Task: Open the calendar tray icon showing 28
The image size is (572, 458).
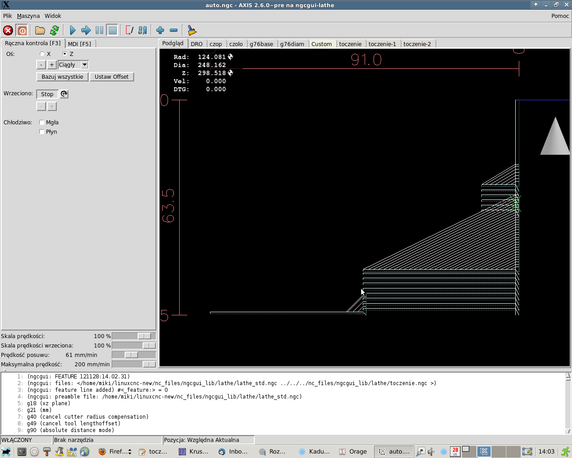Action: click(455, 451)
